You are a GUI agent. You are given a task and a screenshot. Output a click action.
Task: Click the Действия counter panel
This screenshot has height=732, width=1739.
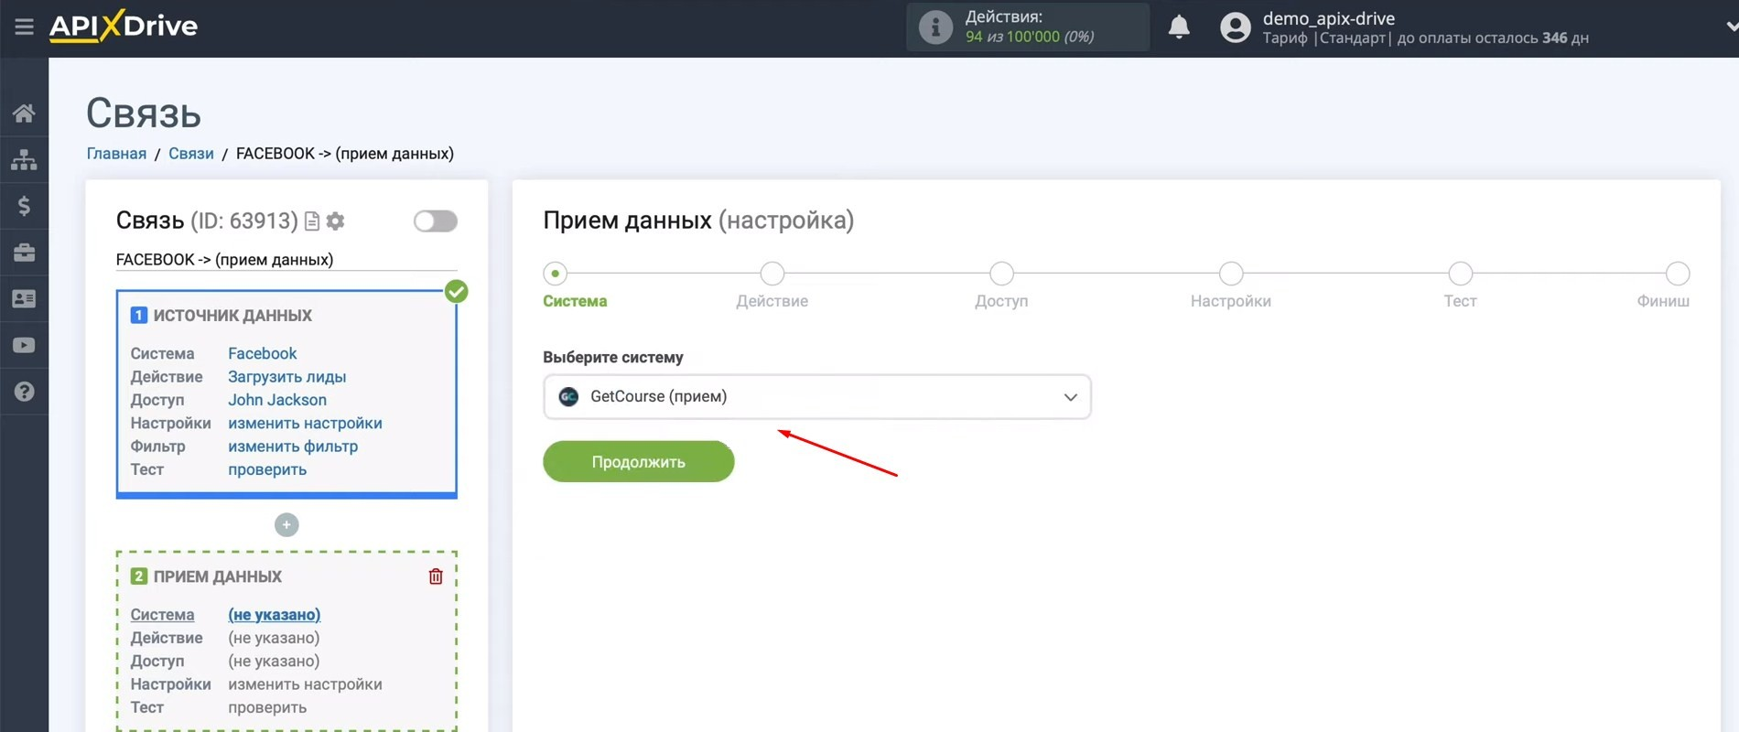pos(1027,27)
